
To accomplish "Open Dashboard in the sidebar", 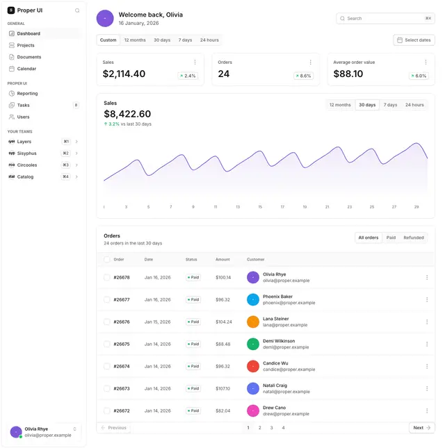I will click(x=44, y=33).
